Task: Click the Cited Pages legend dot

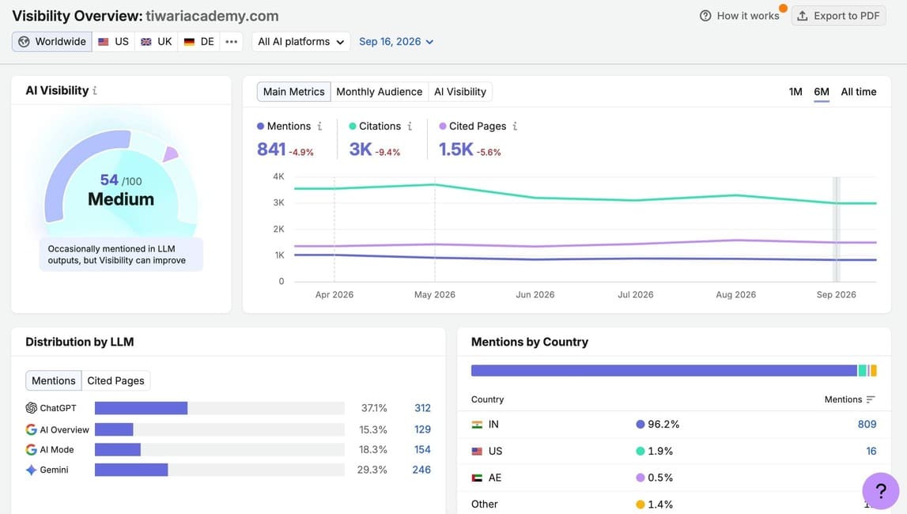Action: coord(443,126)
